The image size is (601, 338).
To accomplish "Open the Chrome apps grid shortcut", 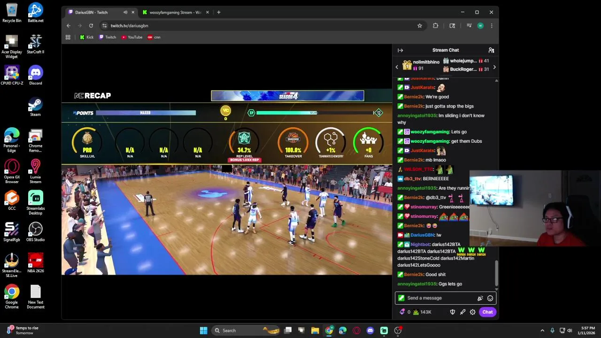I will click(68, 37).
